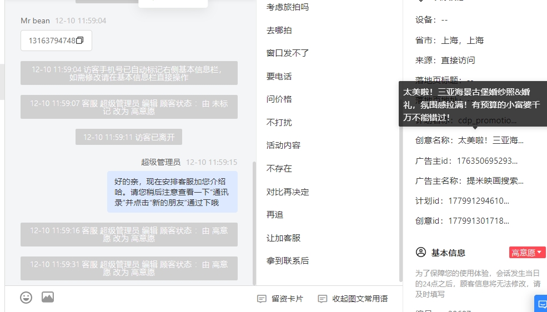Open the emoji picker
The image size is (547, 312).
click(x=26, y=298)
